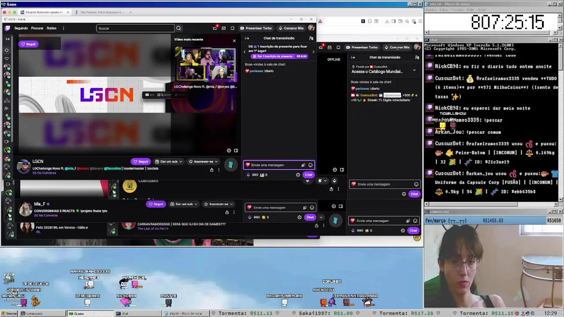Open Prime loot icon with red badge, LGCN window

(x=215, y=28)
